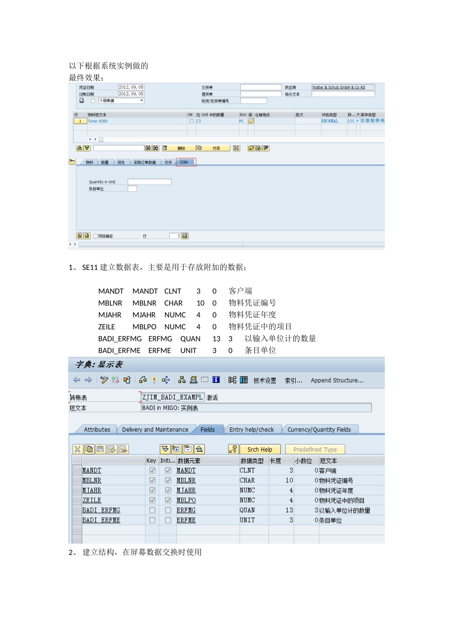Click the 交货单 input field
Viewport: 453px width, 641px height.
[x=261, y=87]
